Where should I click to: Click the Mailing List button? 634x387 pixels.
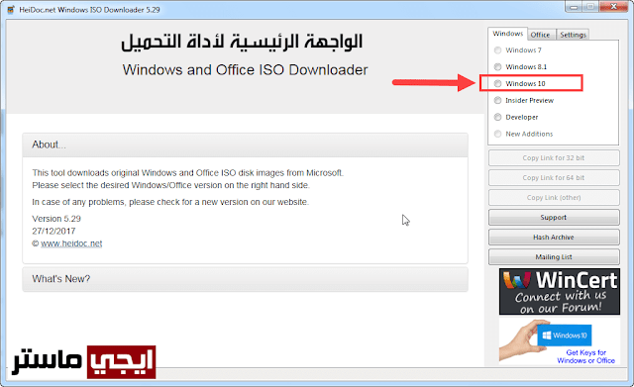(x=554, y=257)
